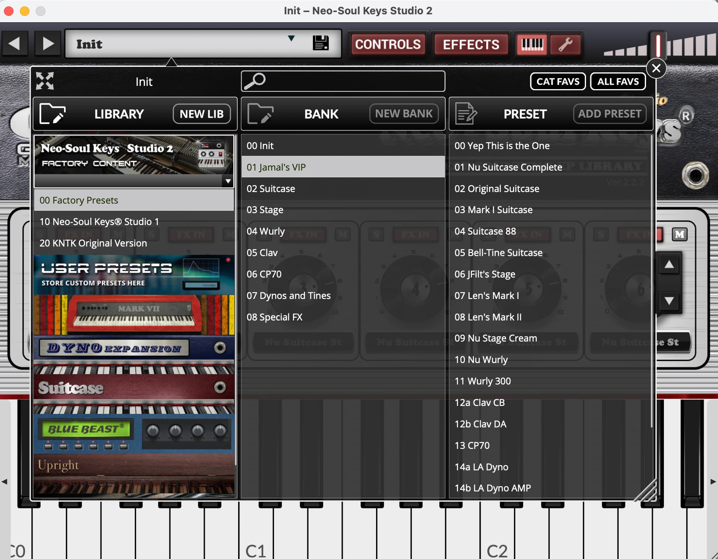Edit bank with the folder pencil icon
Viewport: 718px width, 559px height.
coord(260,114)
